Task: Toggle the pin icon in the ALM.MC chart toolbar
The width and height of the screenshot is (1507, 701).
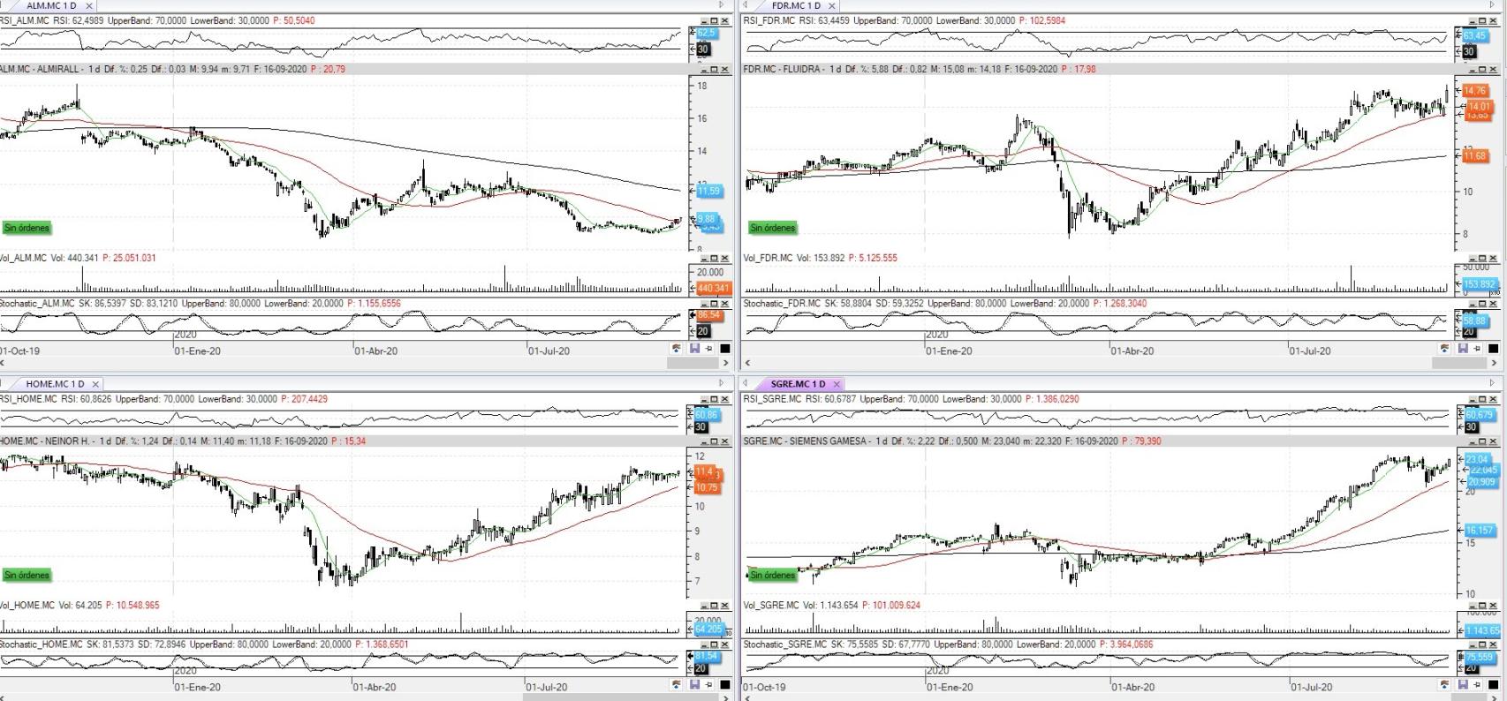Action: [x=708, y=348]
